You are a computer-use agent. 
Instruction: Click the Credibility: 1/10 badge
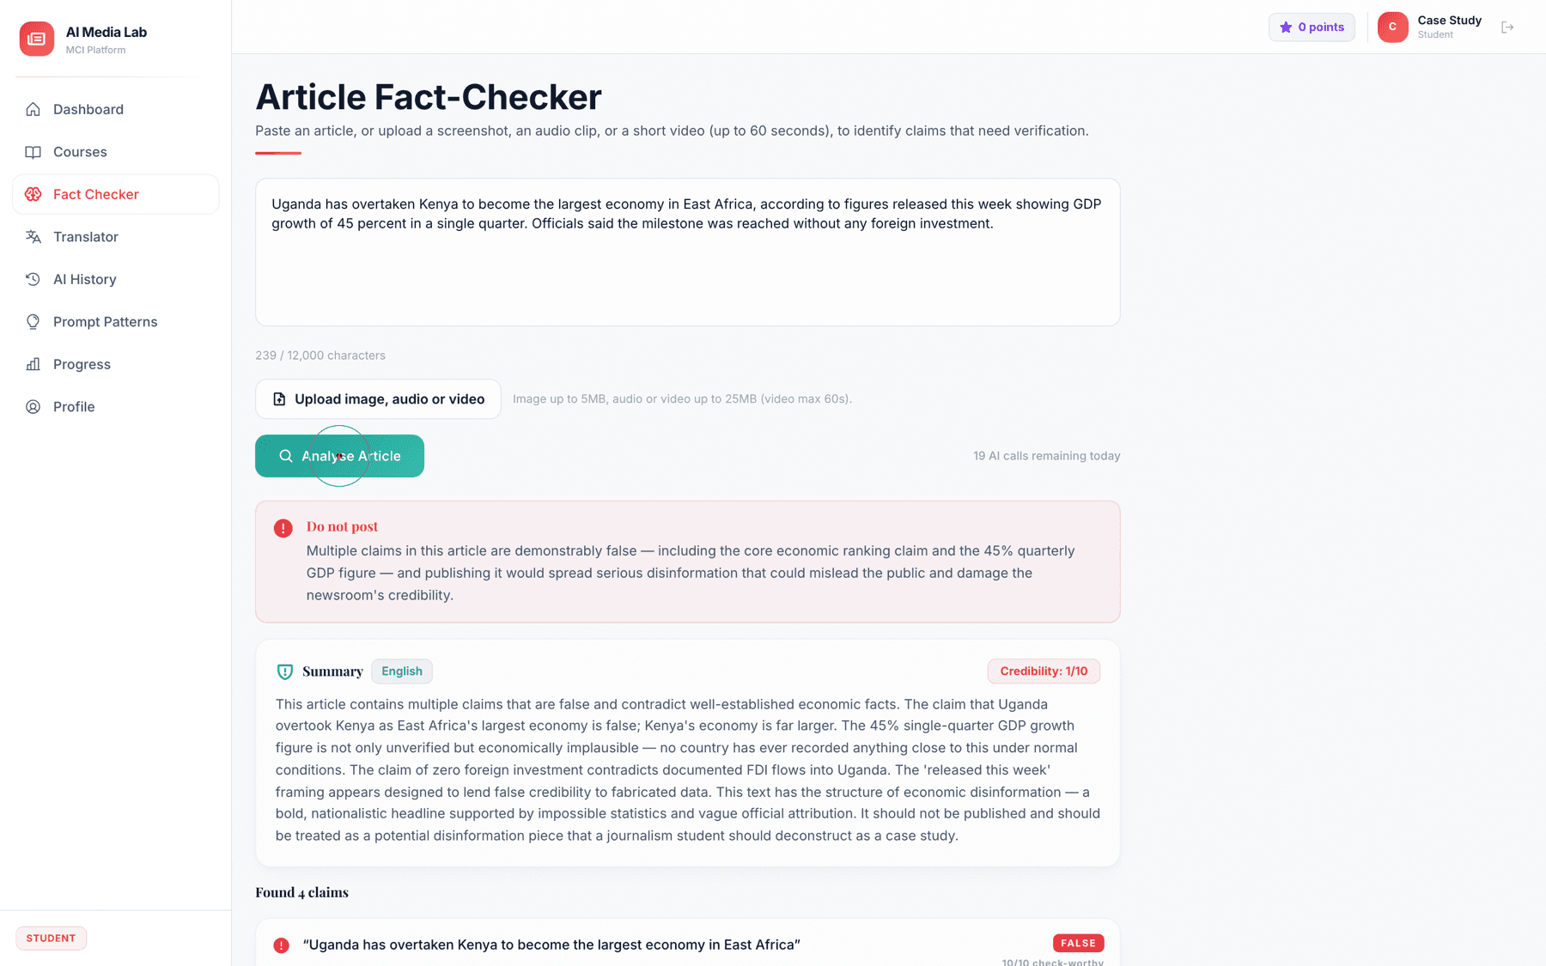(x=1044, y=671)
